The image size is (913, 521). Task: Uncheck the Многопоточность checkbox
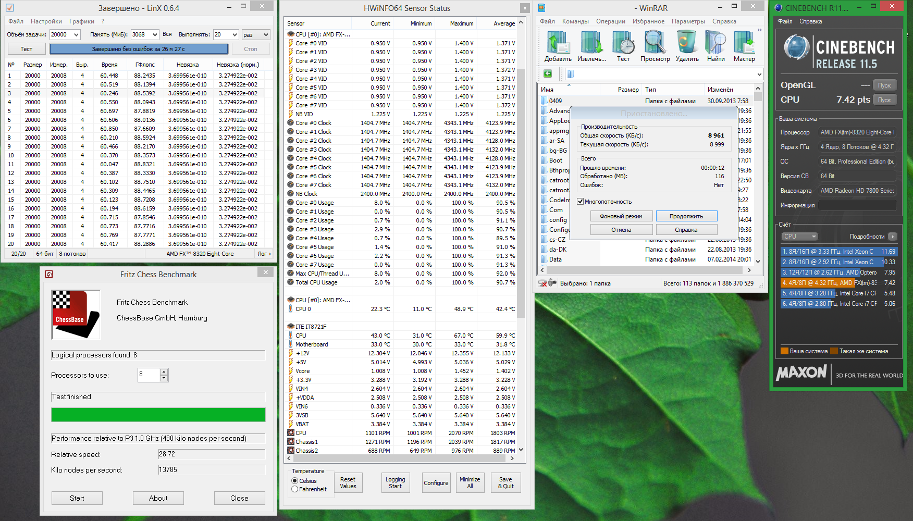pos(581,202)
